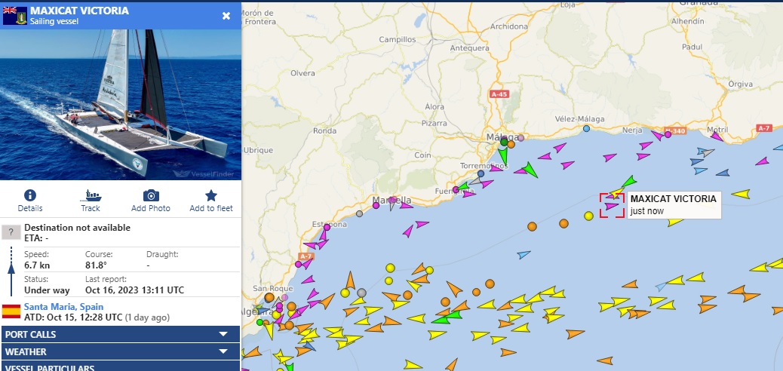The width and height of the screenshot is (783, 371).
Task: Select the large green vessel arrow near Torremolinos
Action: click(x=530, y=170)
